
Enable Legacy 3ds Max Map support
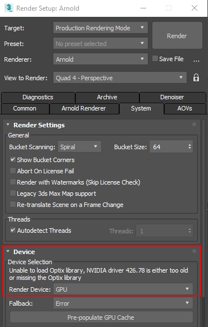tap(13, 194)
